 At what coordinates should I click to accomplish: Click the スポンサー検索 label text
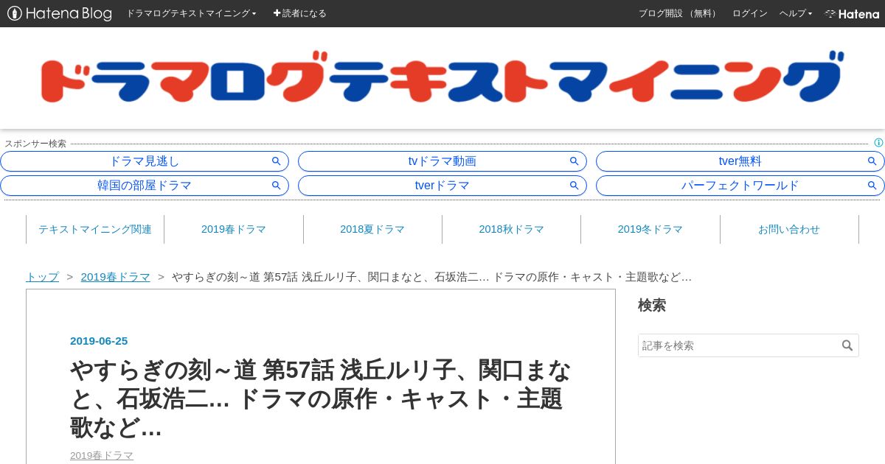(35, 144)
